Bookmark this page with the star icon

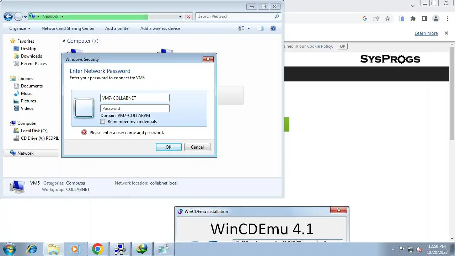[387, 18]
